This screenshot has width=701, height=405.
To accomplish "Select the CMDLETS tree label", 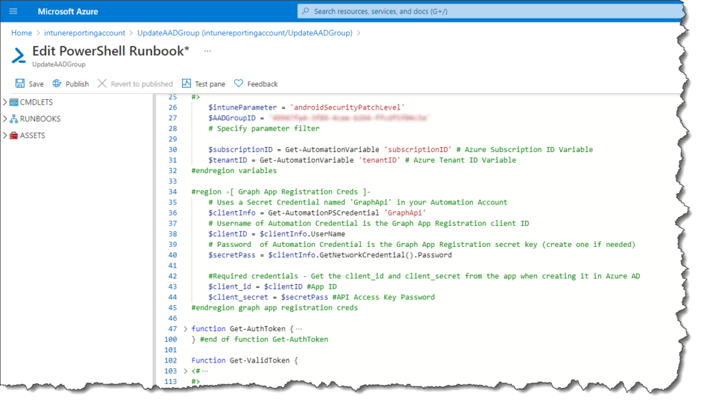I will tap(36, 103).
